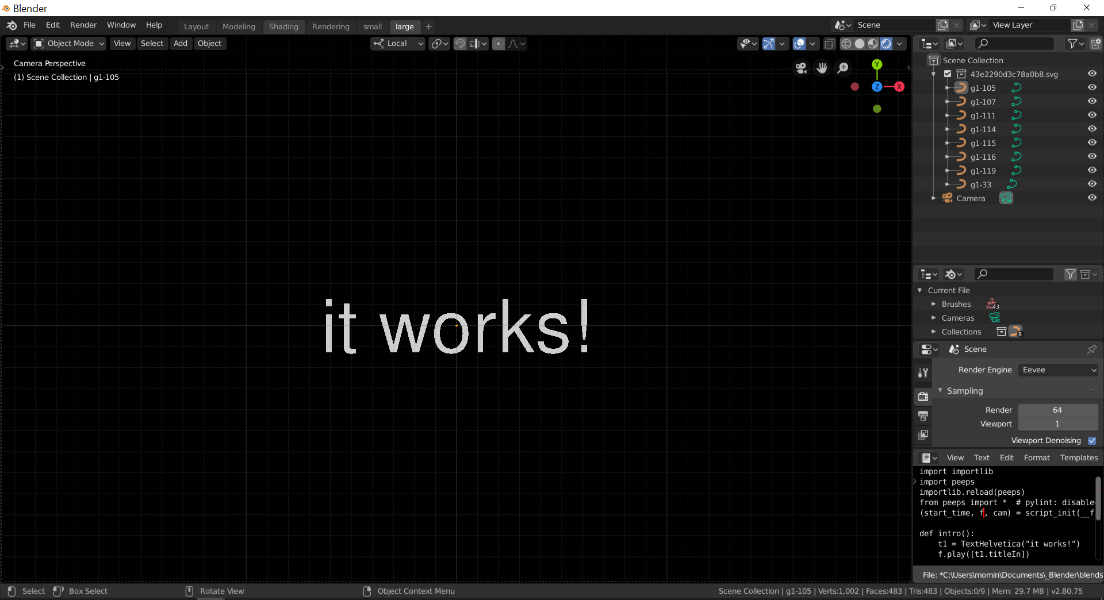Pin the Scene properties with the pin icon

pyautogui.click(x=1091, y=349)
